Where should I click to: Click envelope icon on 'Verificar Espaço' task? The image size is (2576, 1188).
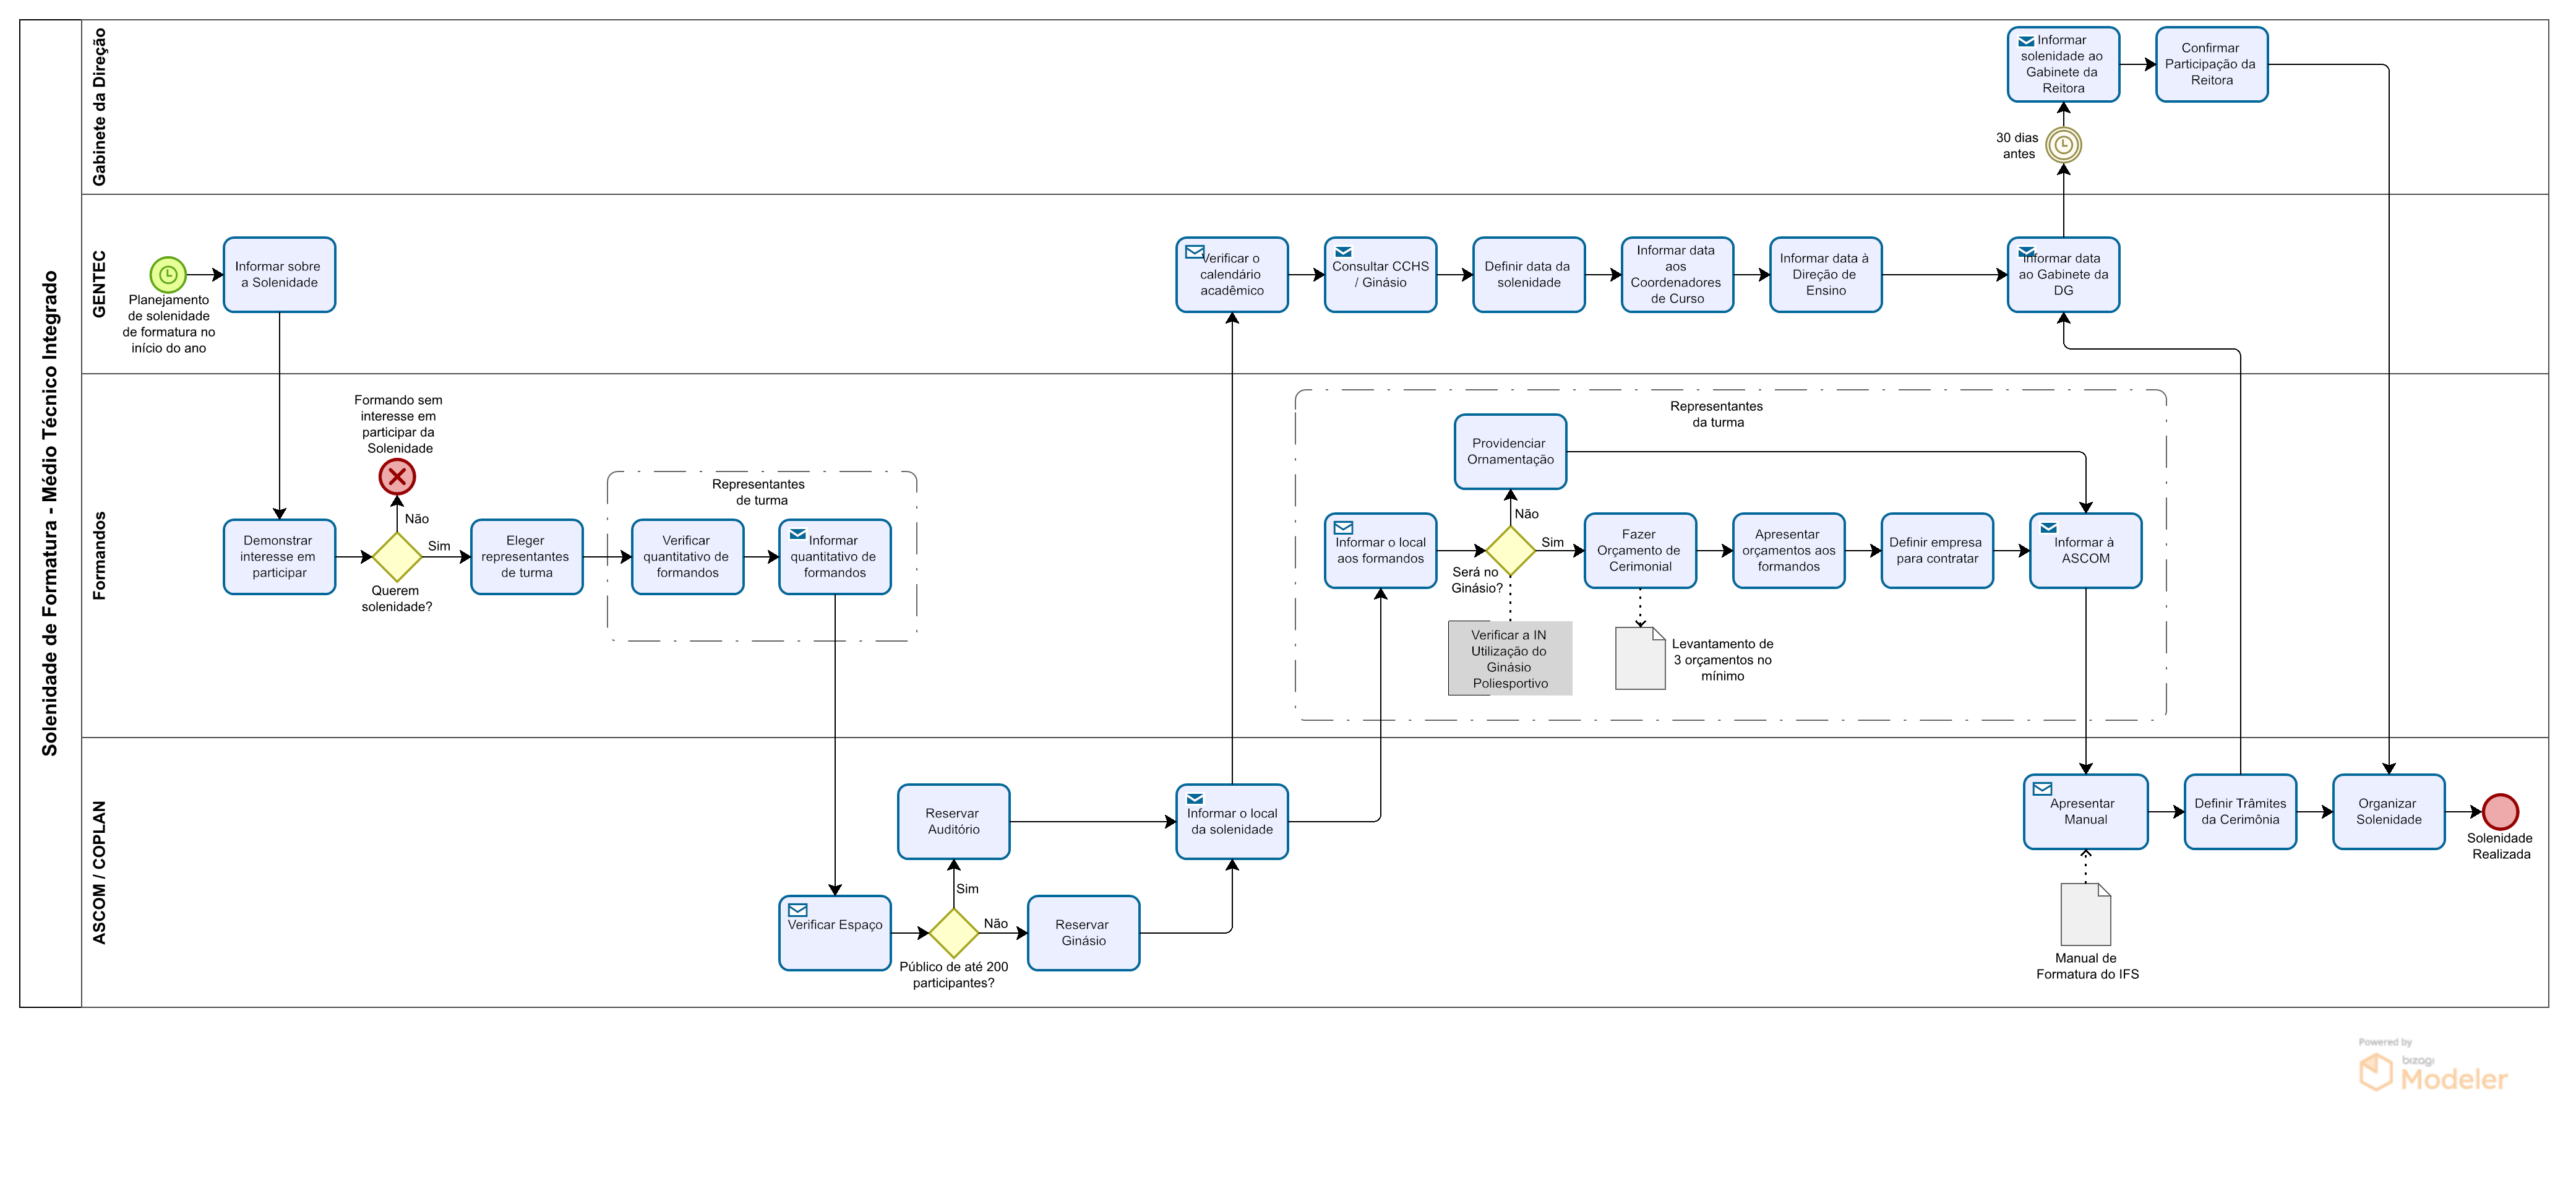point(798,910)
